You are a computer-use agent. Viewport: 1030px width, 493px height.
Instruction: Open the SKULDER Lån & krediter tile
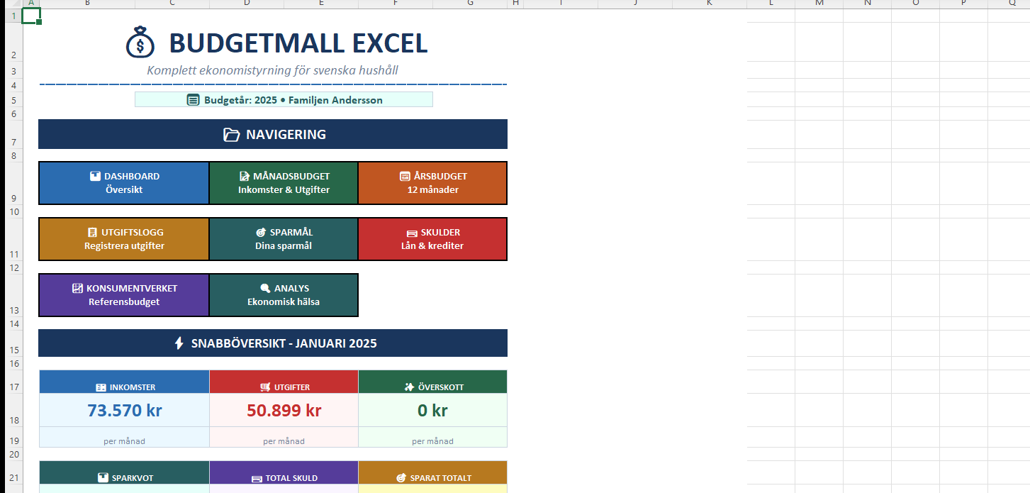pos(432,239)
